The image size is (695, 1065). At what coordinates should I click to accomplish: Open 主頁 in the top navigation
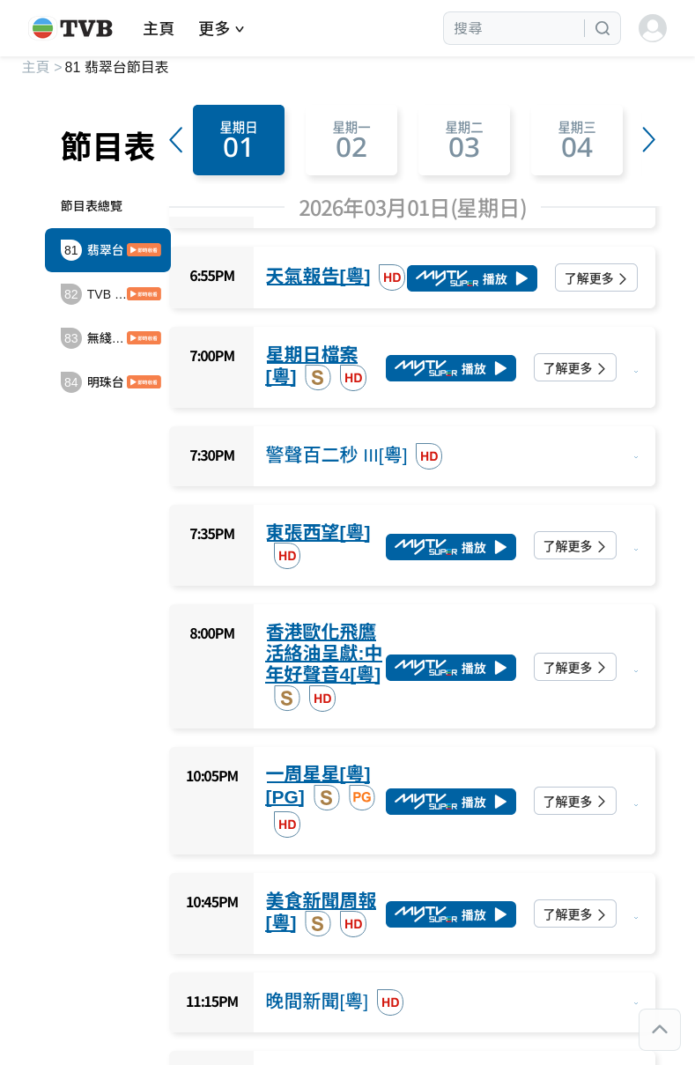click(x=159, y=28)
